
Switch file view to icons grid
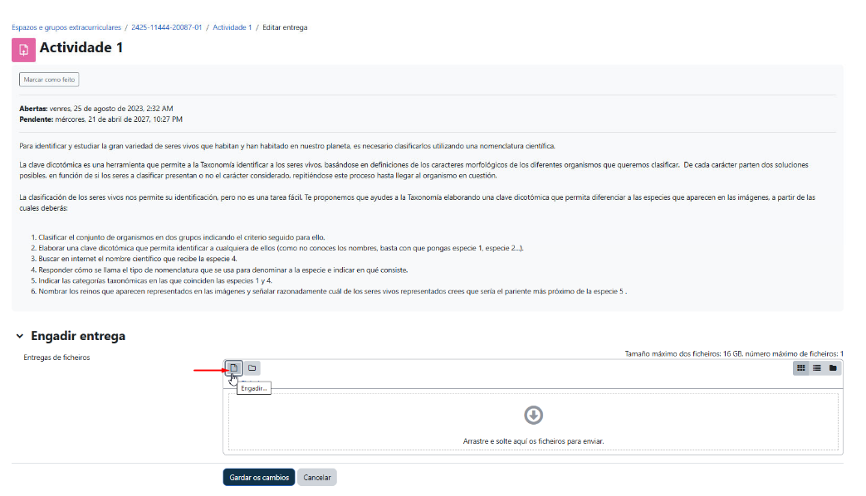click(x=801, y=367)
